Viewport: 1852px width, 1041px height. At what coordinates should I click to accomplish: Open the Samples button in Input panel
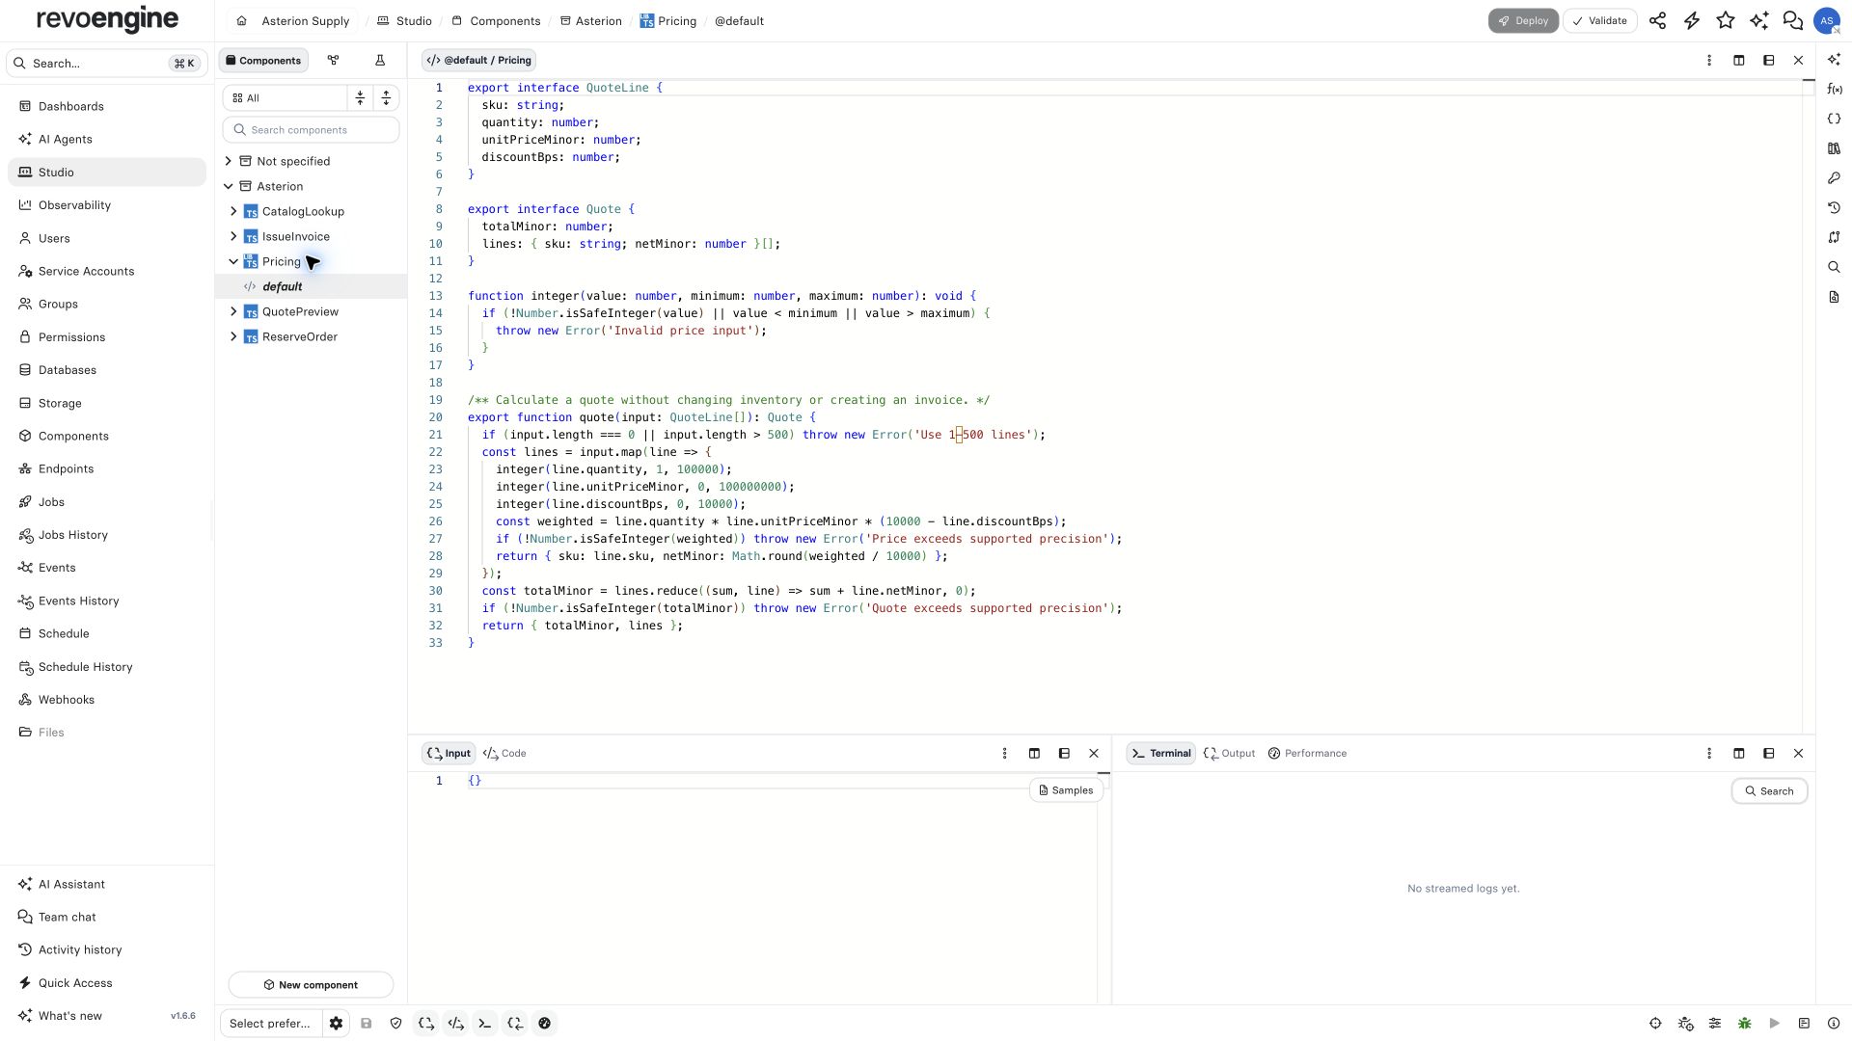[x=1066, y=790]
